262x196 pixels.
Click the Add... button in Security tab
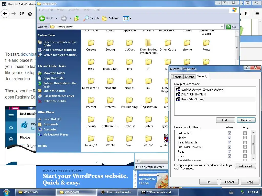click(225, 120)
